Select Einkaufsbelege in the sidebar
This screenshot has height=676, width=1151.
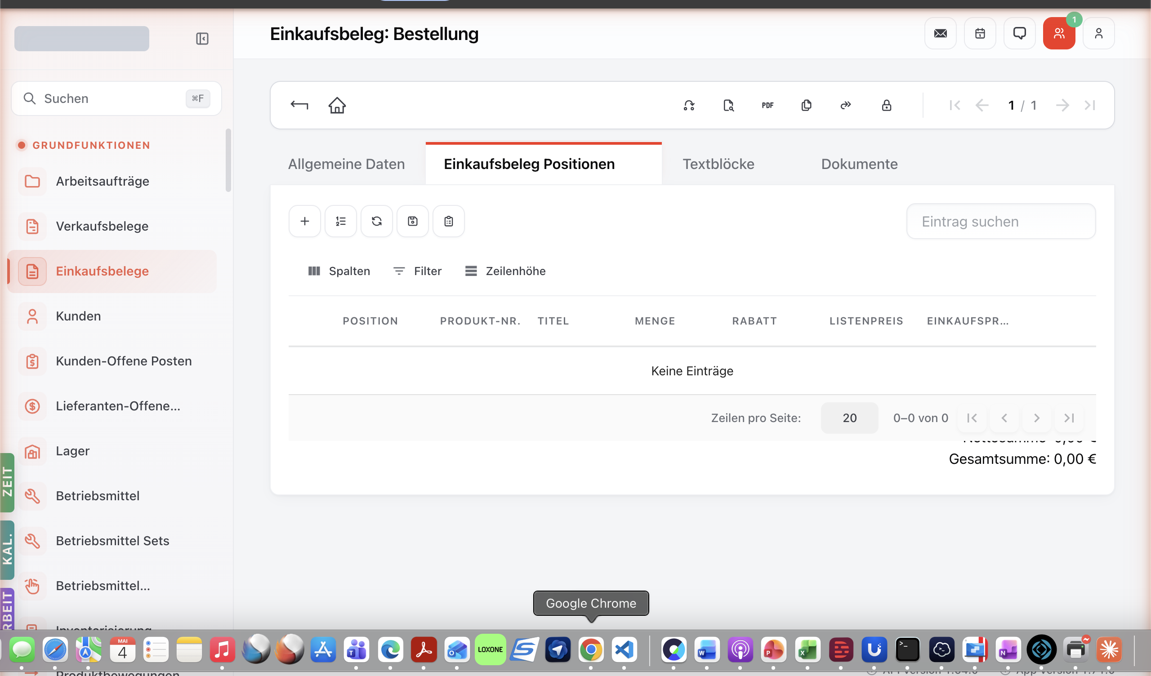tap(112, 271)
